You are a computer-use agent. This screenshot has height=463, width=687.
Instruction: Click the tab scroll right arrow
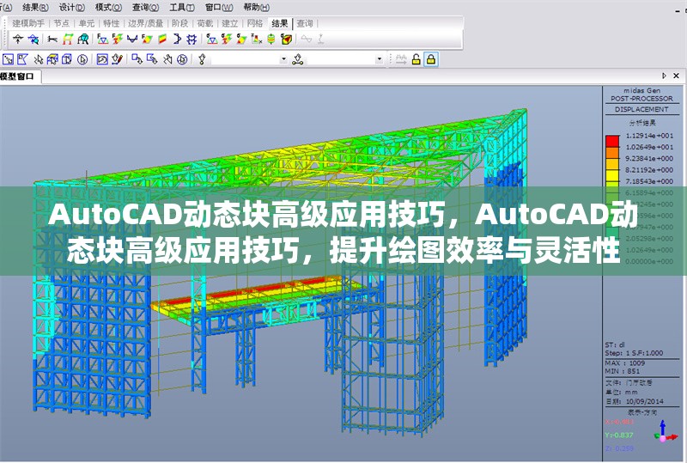point(664,76)
